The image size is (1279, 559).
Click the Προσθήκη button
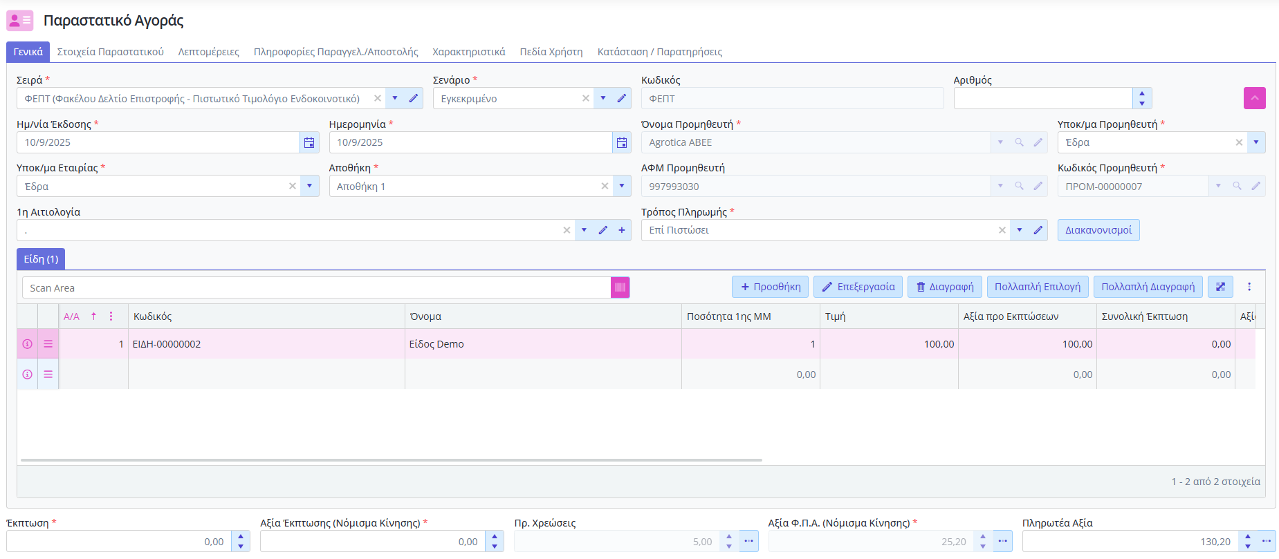[x=770, y=287]
